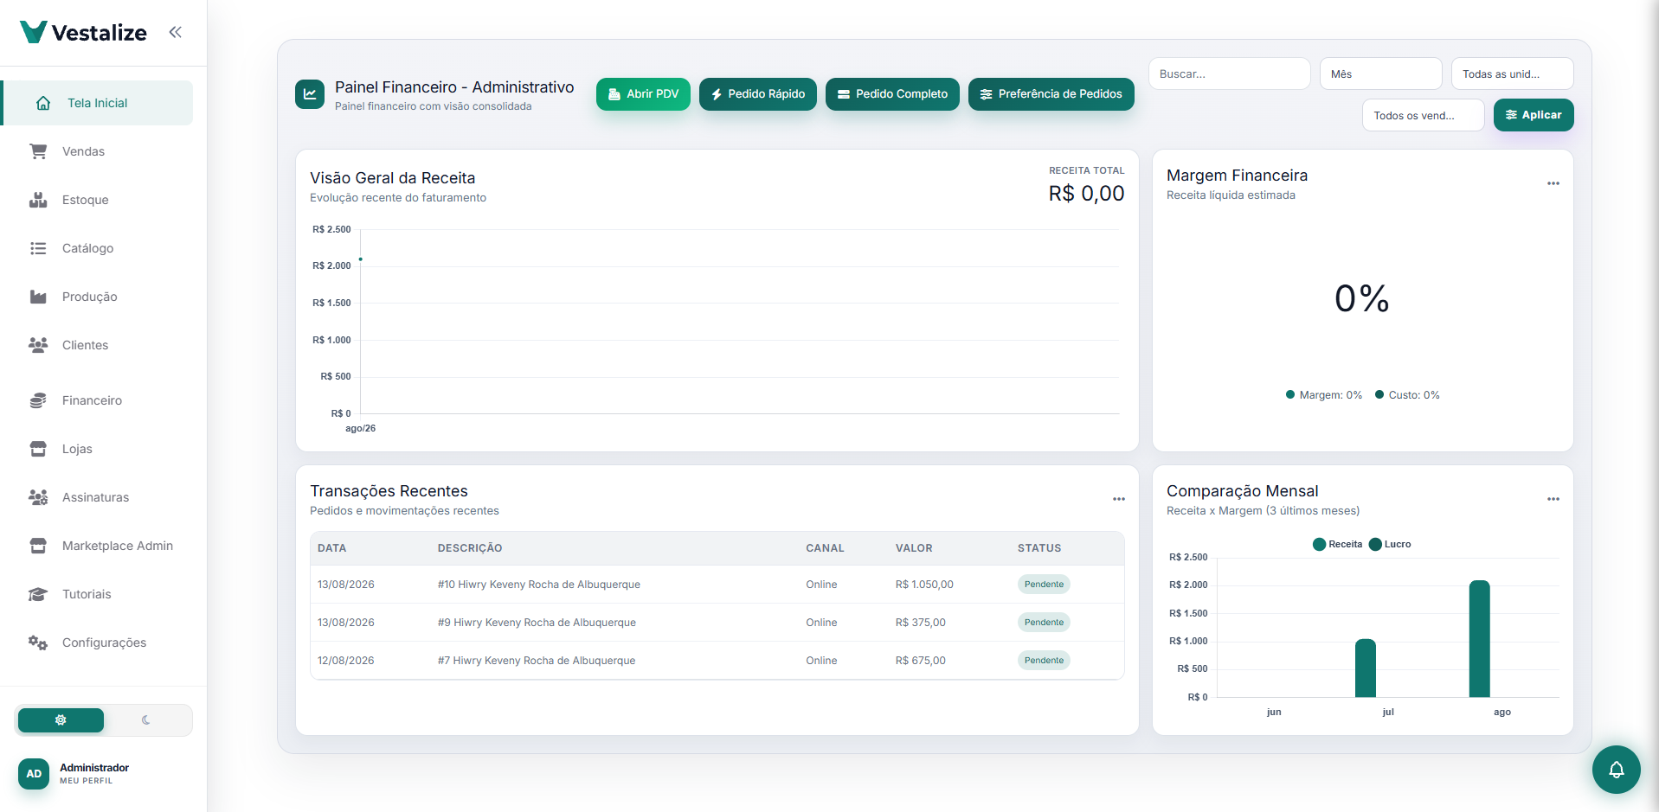Click the shopping cart icon for Vendas
This screenshot has height=812, width=1659.
pyautogui.click(x=38, y=151)
